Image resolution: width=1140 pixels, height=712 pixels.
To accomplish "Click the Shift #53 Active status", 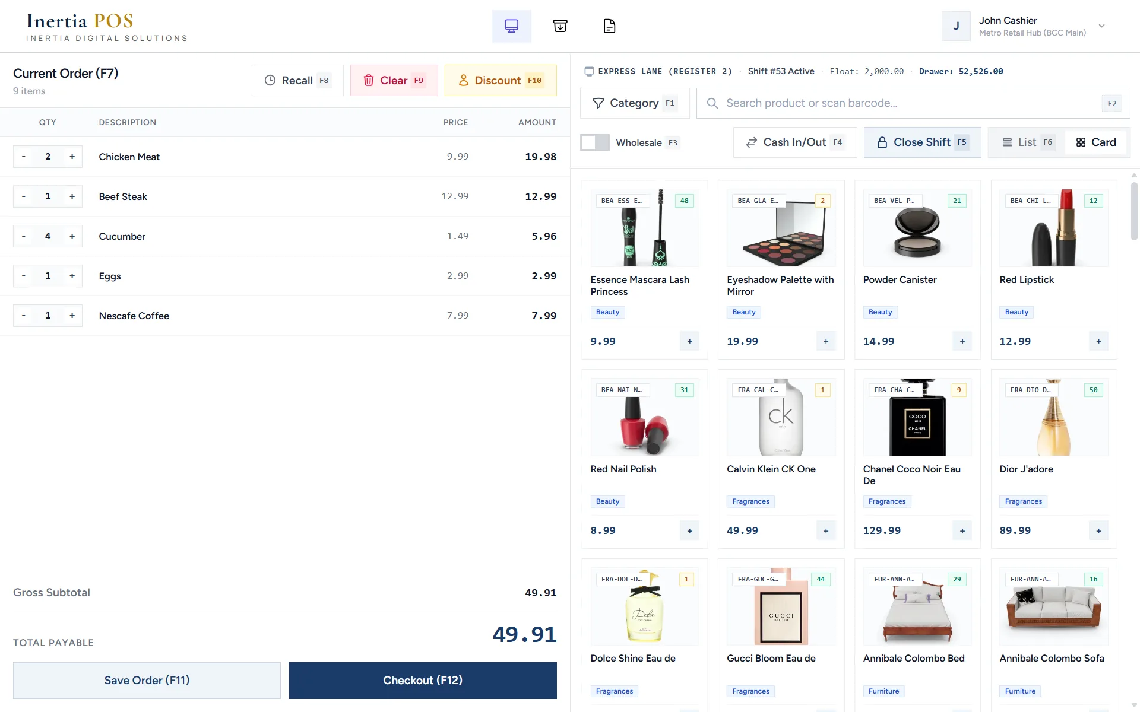I will (781, 71).
